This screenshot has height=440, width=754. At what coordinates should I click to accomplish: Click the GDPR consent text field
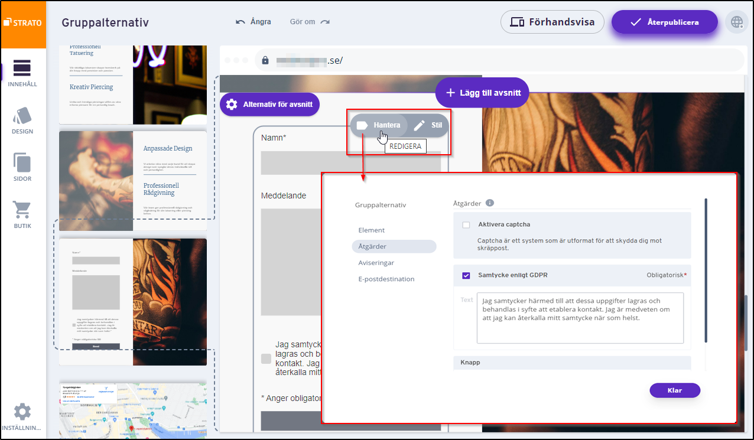(580, 317)
